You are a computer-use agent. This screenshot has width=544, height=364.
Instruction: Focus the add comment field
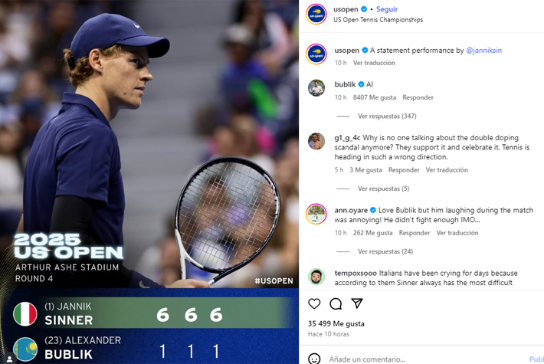[x=425, y=359]
